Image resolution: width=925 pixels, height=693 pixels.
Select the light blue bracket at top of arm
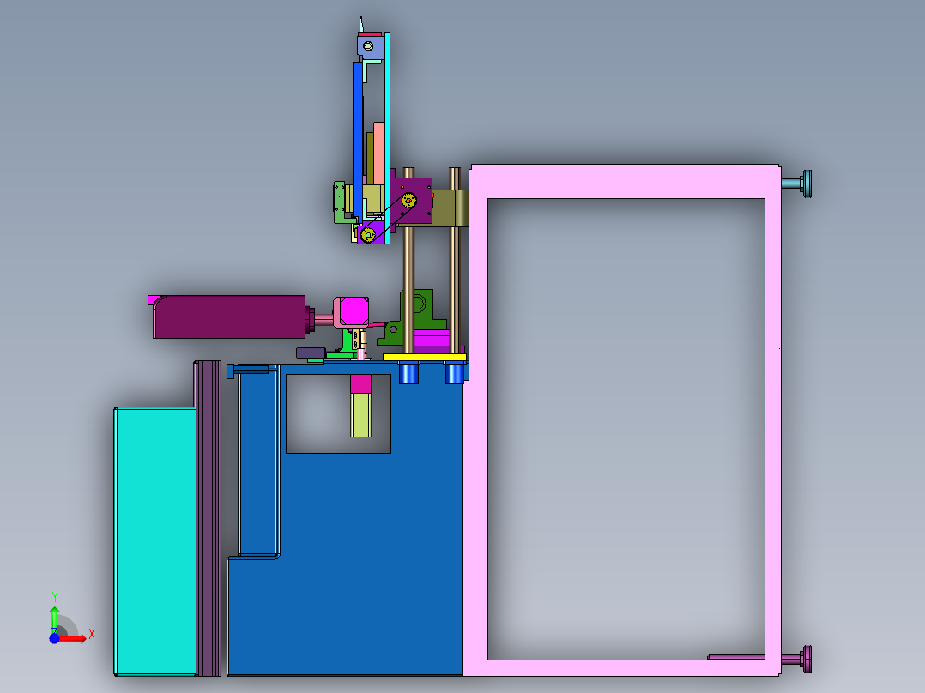pos(369,46)
